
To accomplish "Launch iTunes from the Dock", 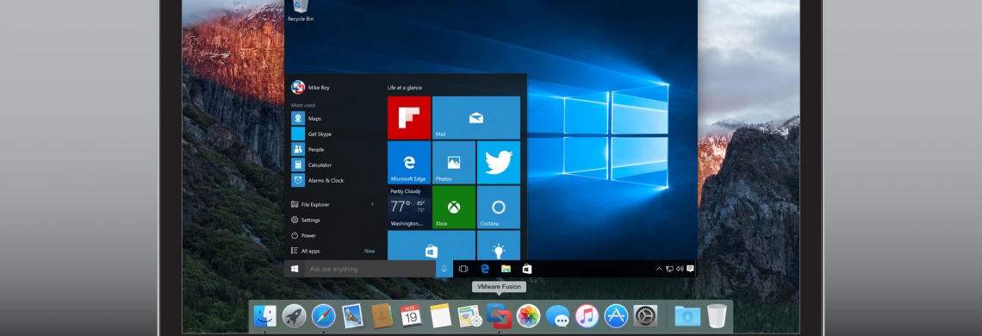I will 587,316.
